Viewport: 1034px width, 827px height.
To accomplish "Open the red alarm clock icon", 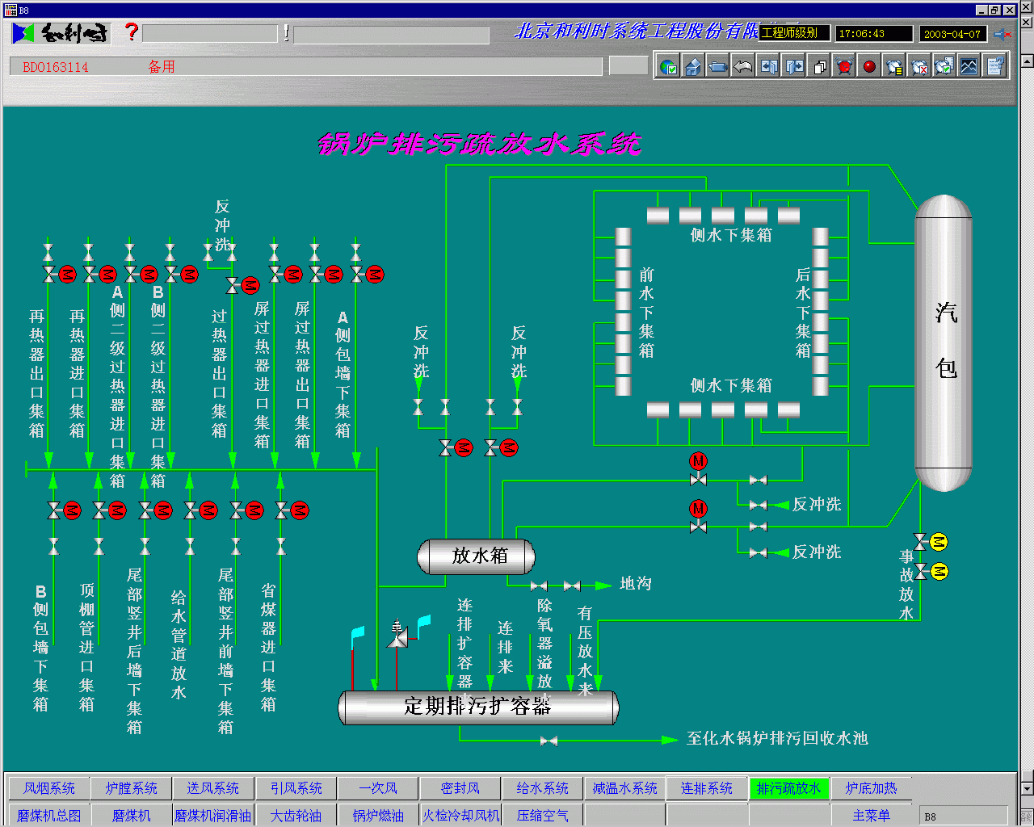I will [844, 66].
